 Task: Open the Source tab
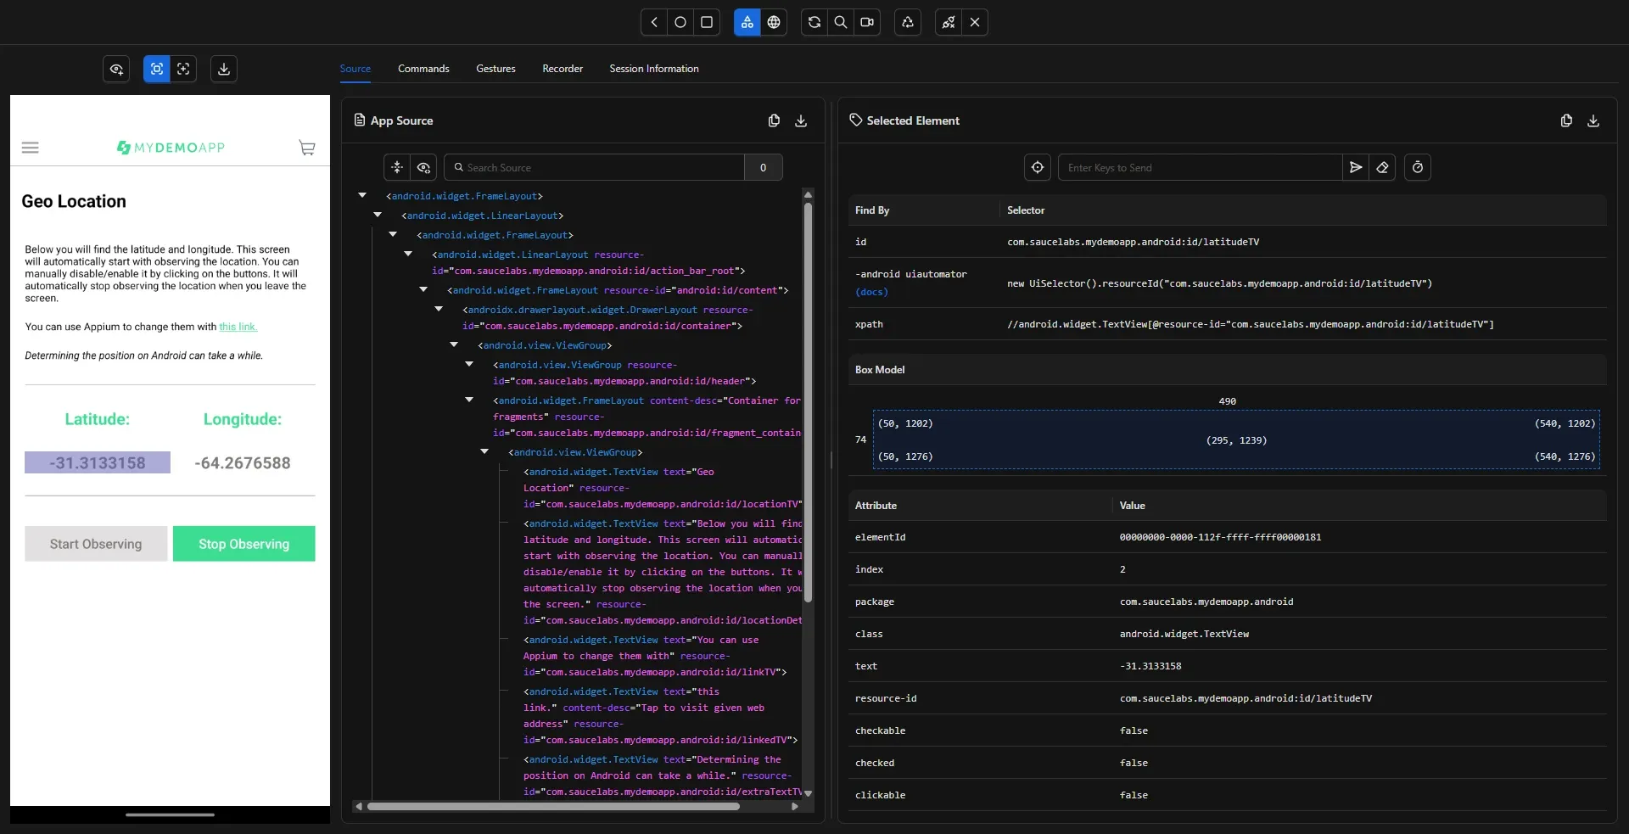point(355,69)
